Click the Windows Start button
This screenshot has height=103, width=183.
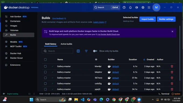(x=31, y=100)
